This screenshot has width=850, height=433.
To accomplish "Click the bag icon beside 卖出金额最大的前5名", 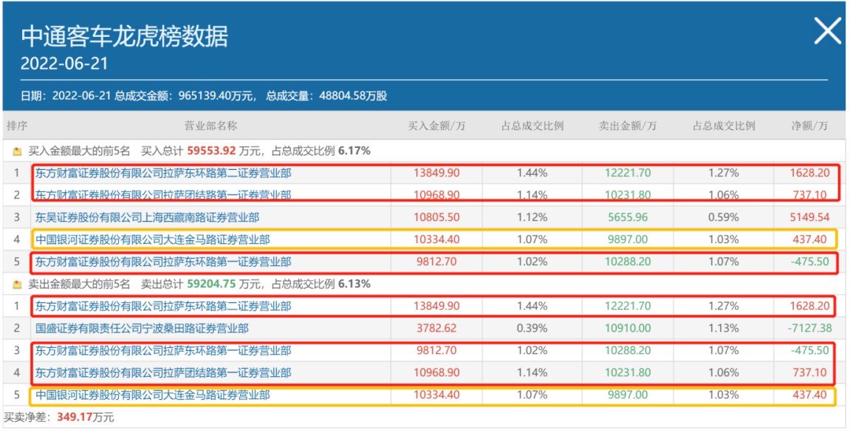I will click(x=17, y=284).
